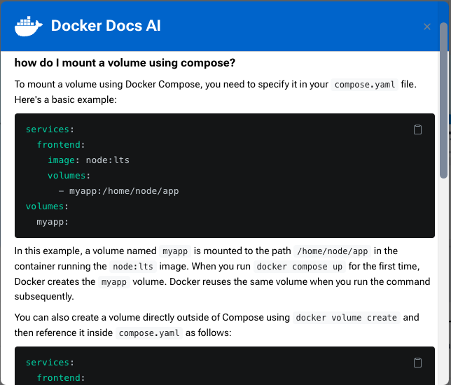Screen dimensions: 451x385
Task: Click the Docker whale logo
Action: pyautogui.click(x=29, y=27)
